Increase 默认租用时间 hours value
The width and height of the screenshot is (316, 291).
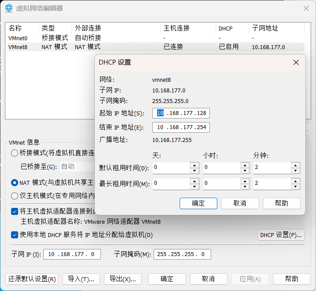tap(245, 165)
